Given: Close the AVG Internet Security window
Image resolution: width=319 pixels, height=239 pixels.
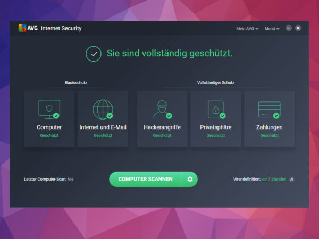Looking at the screenshot, I should (298, 28).
